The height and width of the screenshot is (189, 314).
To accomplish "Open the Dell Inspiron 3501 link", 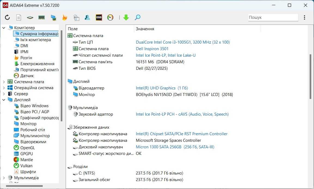I will coord(152,49).
